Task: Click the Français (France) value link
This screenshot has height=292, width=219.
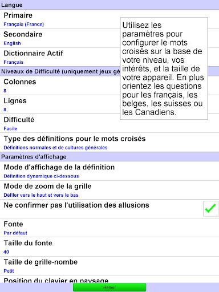Action: pyautogui.click(x=24, y=25)
